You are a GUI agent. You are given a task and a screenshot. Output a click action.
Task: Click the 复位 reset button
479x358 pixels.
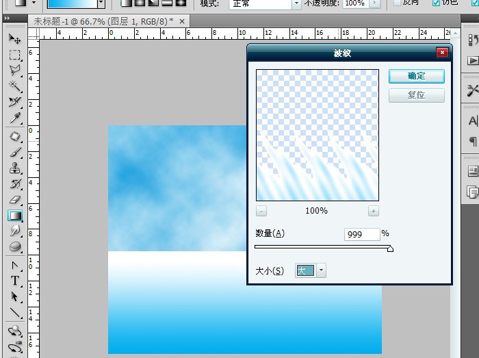(416, 95)
